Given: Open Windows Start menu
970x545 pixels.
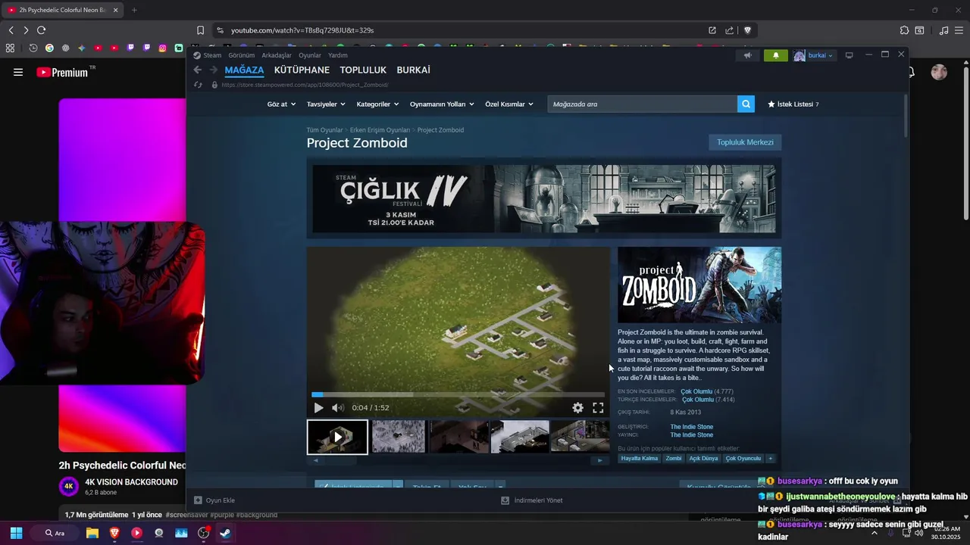Looking at the screenshot, I should tap(16, 533).
